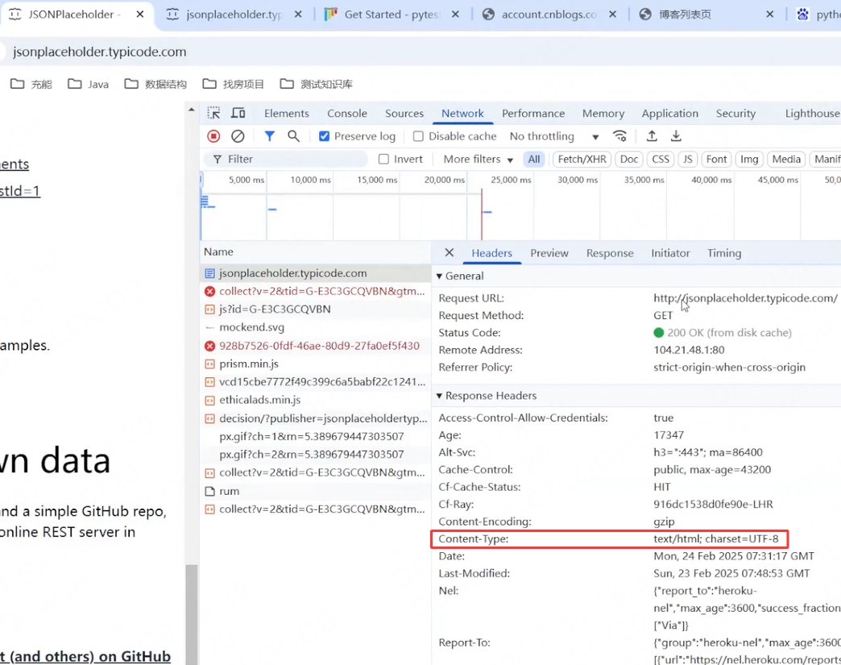This screenshot has height=665, width=841.
Task: Close the Get Started pytest tab
Action: (455, 15)
